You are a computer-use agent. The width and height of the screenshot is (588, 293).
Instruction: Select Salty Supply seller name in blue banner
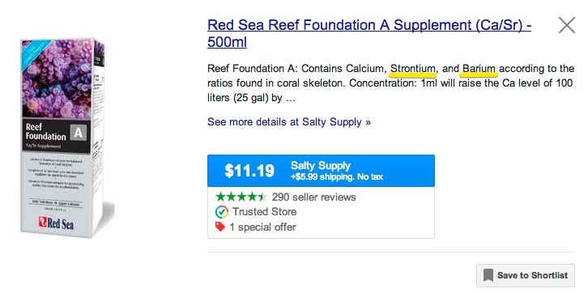(321, 166)
